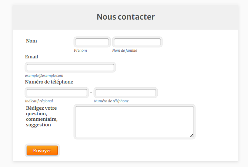Focus the question and comment text area
The width and height of the screenshot is (248, 167).
coord(134,122)
